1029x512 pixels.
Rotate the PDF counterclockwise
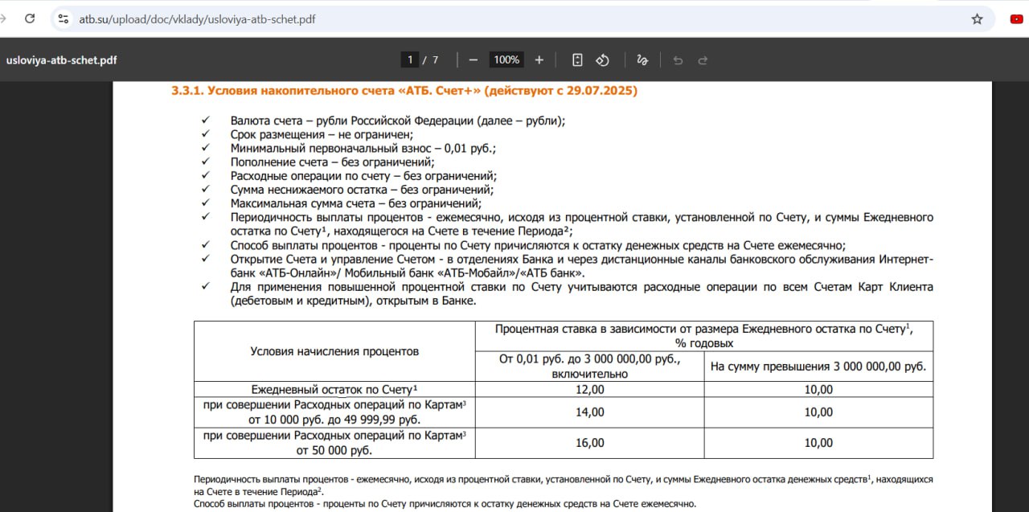click(x=603, y=59)
